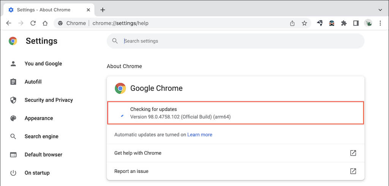The image size is (389, 186).
Task: Click the profile avatar icon
Action: tap(368, 23)
